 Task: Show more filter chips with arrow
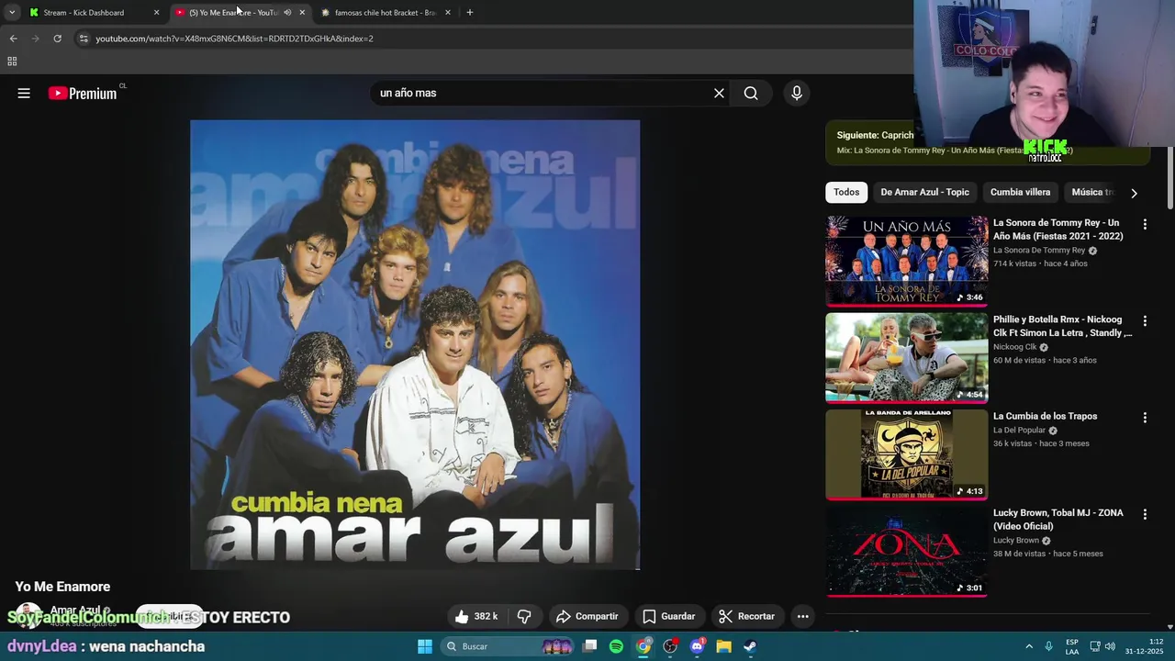point(1134,193)
